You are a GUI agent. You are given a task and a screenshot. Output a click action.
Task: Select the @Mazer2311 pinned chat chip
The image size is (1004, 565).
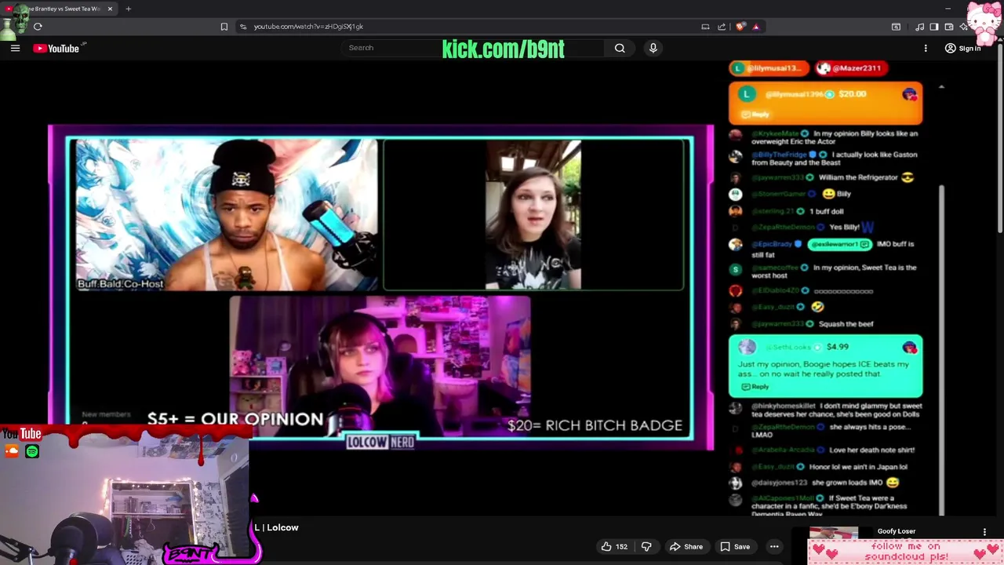tap(850, 68)
